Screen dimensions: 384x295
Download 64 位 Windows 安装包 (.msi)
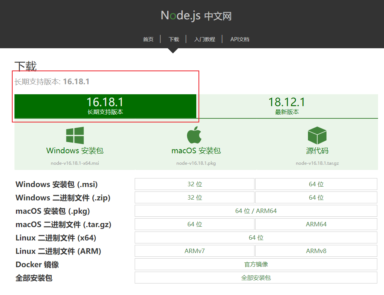pyautogui.click(x=316, y=184)
